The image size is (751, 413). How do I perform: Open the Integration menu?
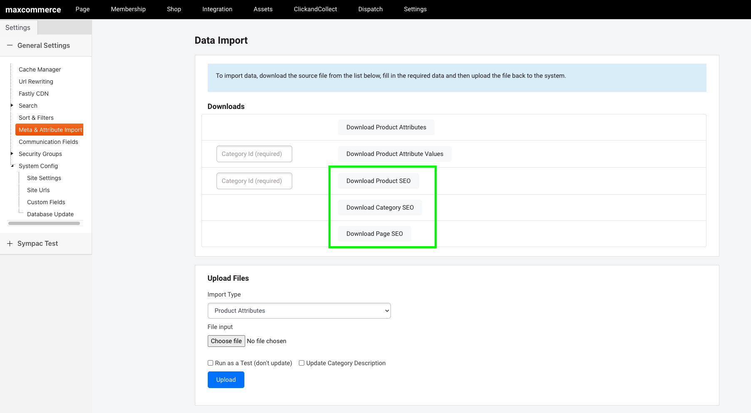pos(217,9)
